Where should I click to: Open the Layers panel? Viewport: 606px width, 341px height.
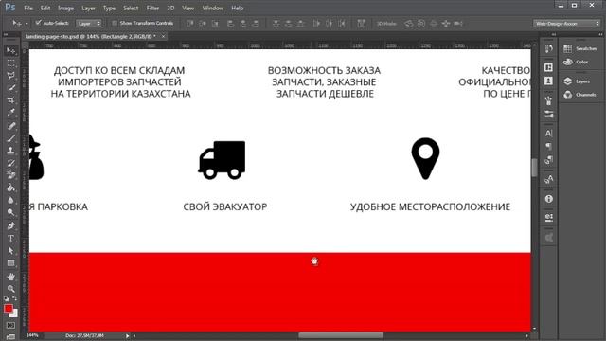577,81
